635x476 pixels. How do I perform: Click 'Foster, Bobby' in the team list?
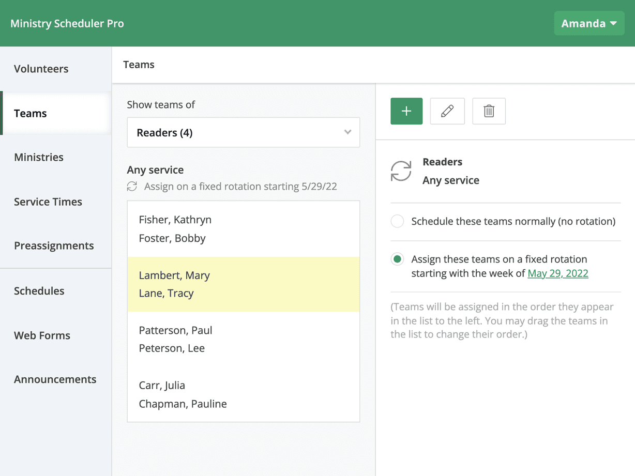coord(172,238)
